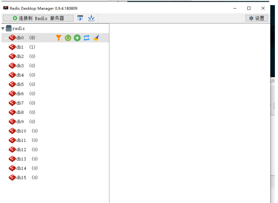The width and height of the screenshot is (278, 203).
Task: Maximize the Redis Desktop Manager window
Action: point(249,8)
